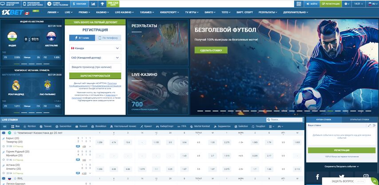
Task: Open the statistics bar chart icon
Action: coord(93,4)
